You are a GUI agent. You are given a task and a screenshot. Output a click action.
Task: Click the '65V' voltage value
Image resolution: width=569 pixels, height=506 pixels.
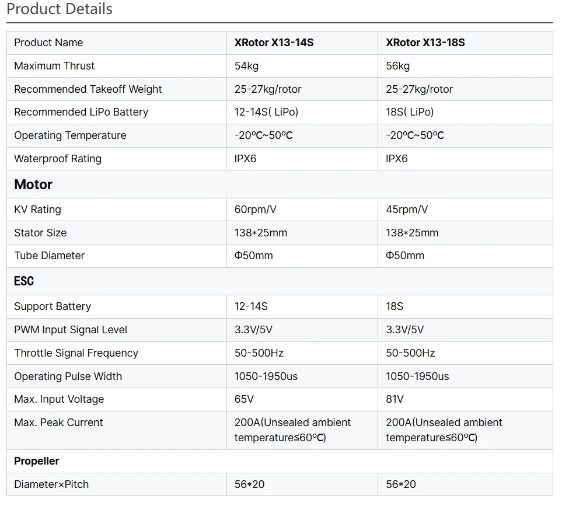(244, 399)
